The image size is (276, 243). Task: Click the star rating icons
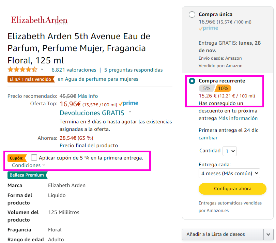point(22,70)
